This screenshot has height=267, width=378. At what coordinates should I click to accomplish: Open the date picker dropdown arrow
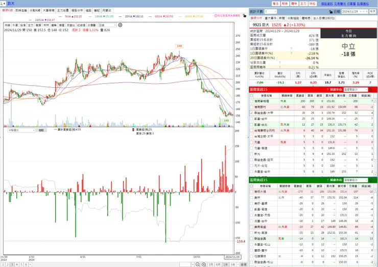[361, 12]
